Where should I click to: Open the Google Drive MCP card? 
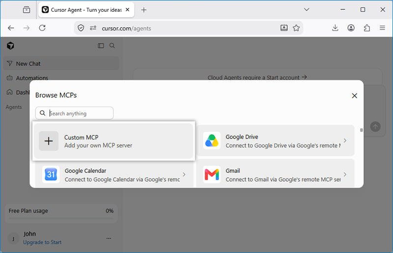pos(275,141)
